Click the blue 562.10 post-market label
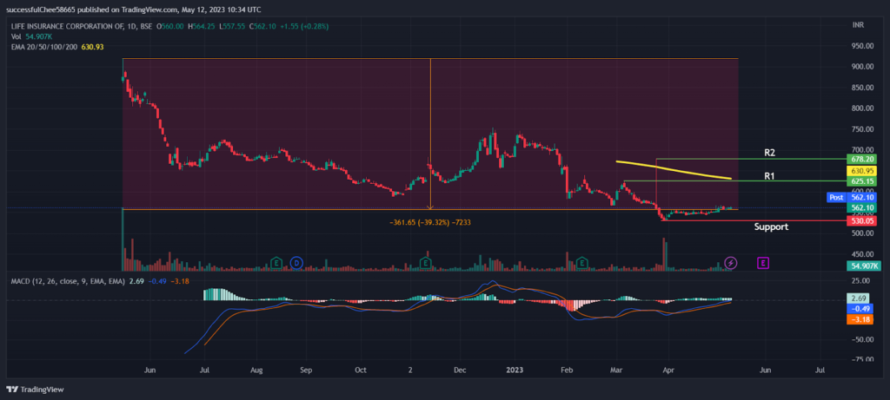 [863, 197]
